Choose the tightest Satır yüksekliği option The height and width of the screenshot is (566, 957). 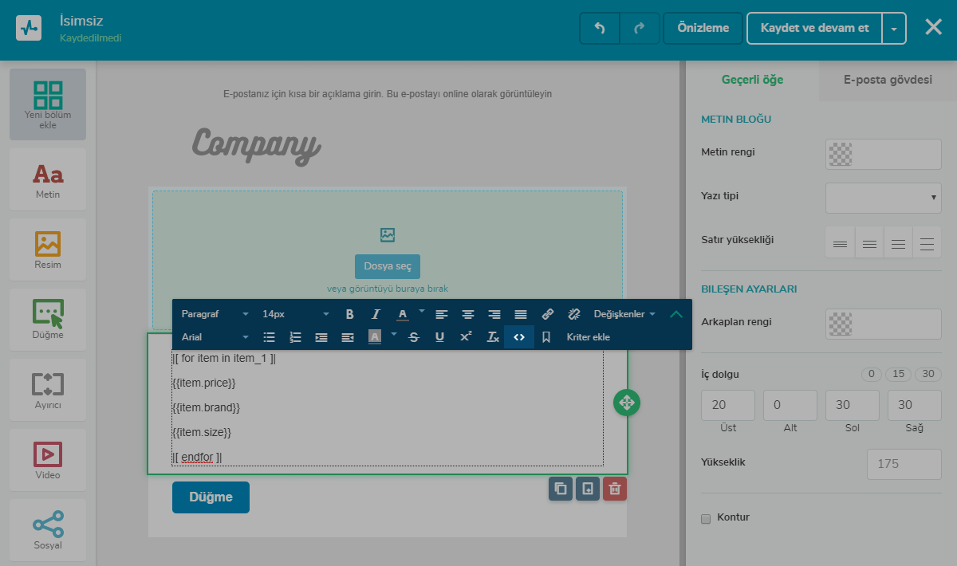pyautogui.click(x=840, y=242)
